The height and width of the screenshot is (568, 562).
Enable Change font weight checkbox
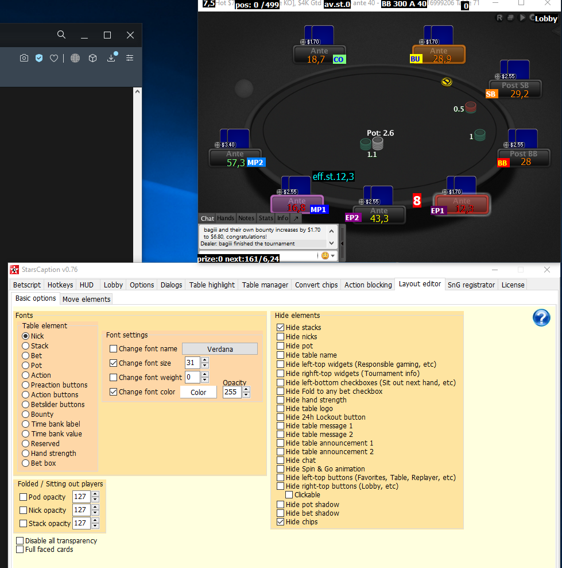(113, 378)
